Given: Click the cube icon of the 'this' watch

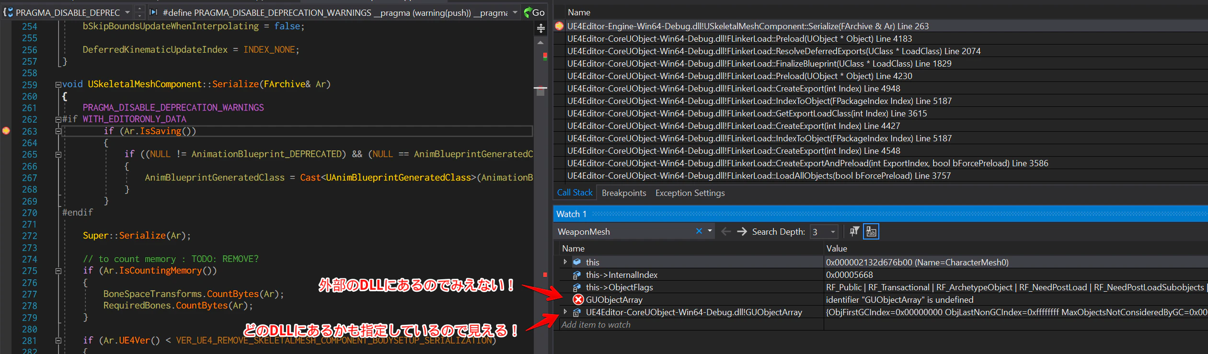Looking at the screenshot, I should click(577, 262).
